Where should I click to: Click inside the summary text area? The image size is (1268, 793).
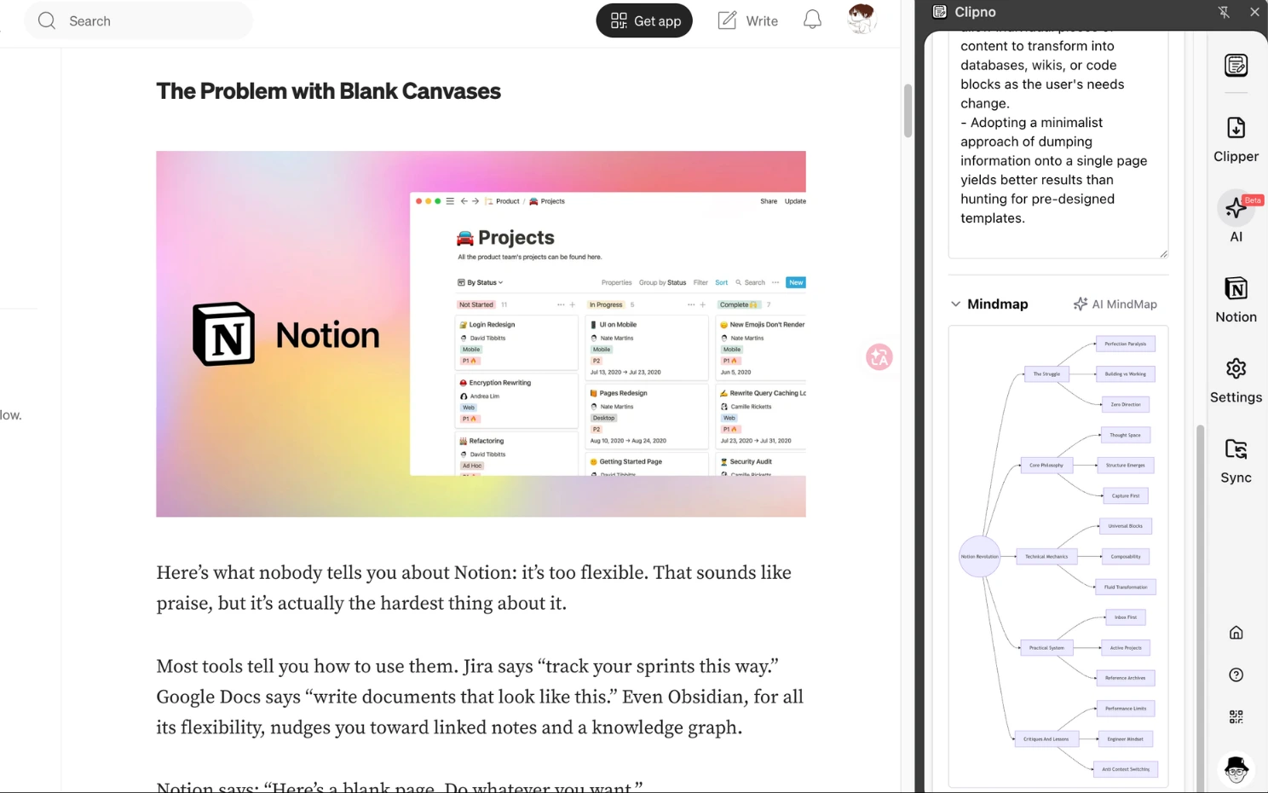pos(1058,143)
